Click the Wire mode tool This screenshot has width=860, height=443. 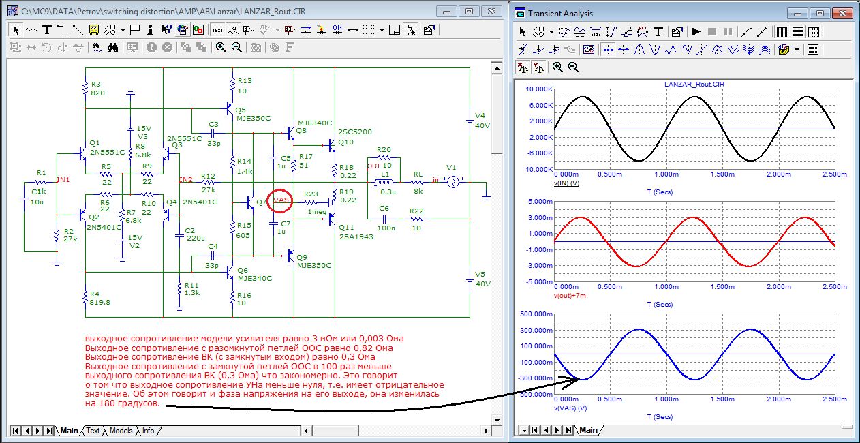(62, 30)
